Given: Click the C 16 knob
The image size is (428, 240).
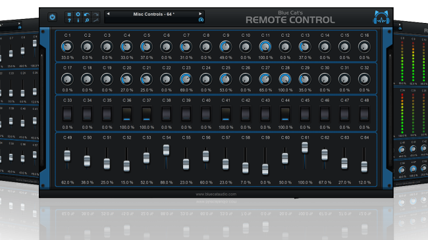Looking at the screenshot, I should (x=364, y=47).
